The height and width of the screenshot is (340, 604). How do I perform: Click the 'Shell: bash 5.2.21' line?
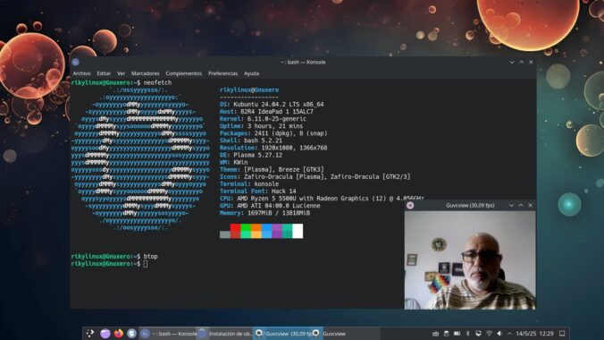point(251,140)
